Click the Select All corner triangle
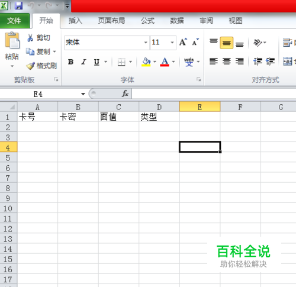The image size is (296, 287). point(9,107)
